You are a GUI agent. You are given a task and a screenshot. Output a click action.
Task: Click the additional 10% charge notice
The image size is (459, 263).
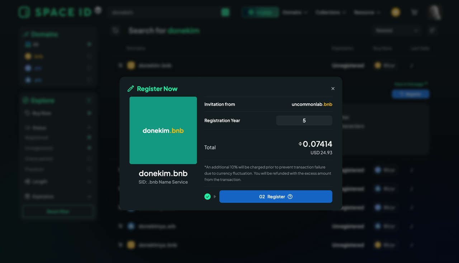click(268, 173)
